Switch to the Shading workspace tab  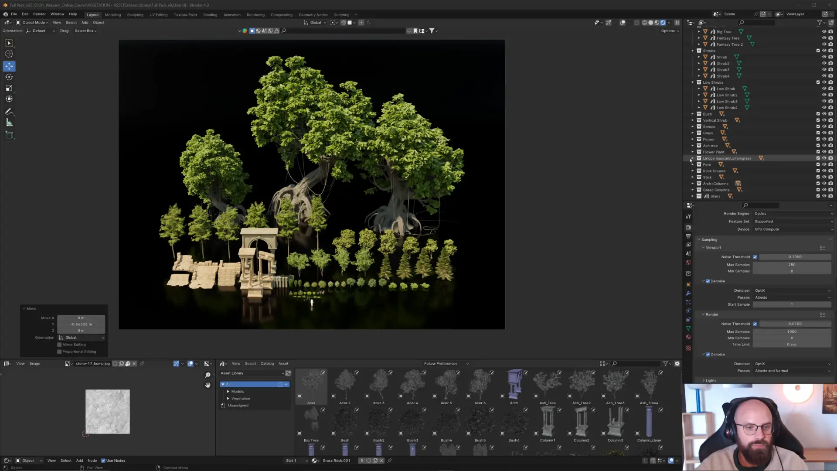tap(210, 15)
